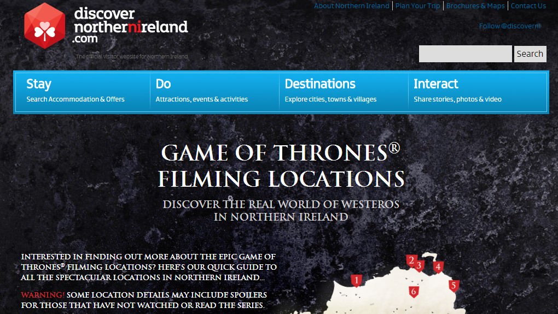Screen dimensions: 558x314
Task: Open About Northern Ireland link
Action: pos(352,5)
